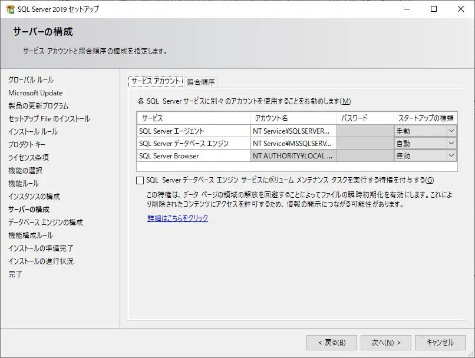475x358 pixels.
Task: Click password field for SQL Server Browser row
Action: pyautogui.click(x=365, y=156)
